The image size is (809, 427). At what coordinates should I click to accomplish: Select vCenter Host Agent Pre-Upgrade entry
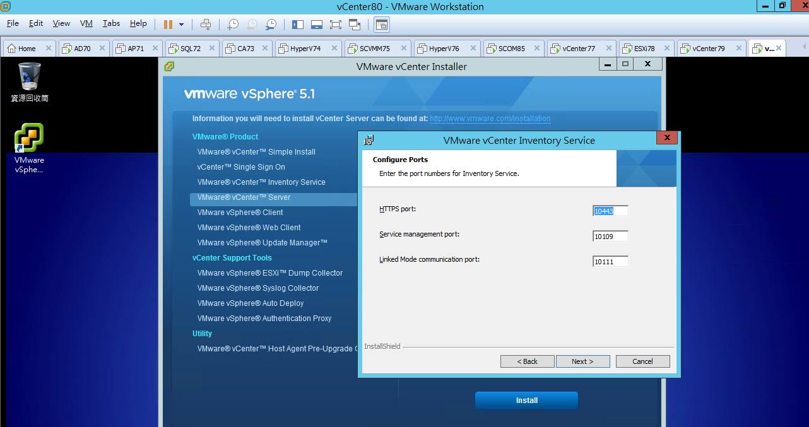coord(276,349)
